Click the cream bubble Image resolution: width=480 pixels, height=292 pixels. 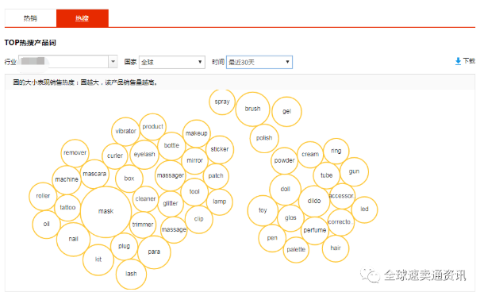click(x=310, y=154)
